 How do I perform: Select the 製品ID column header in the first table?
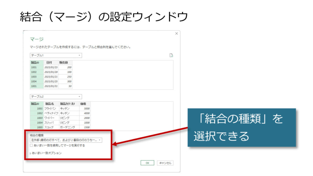36,63
